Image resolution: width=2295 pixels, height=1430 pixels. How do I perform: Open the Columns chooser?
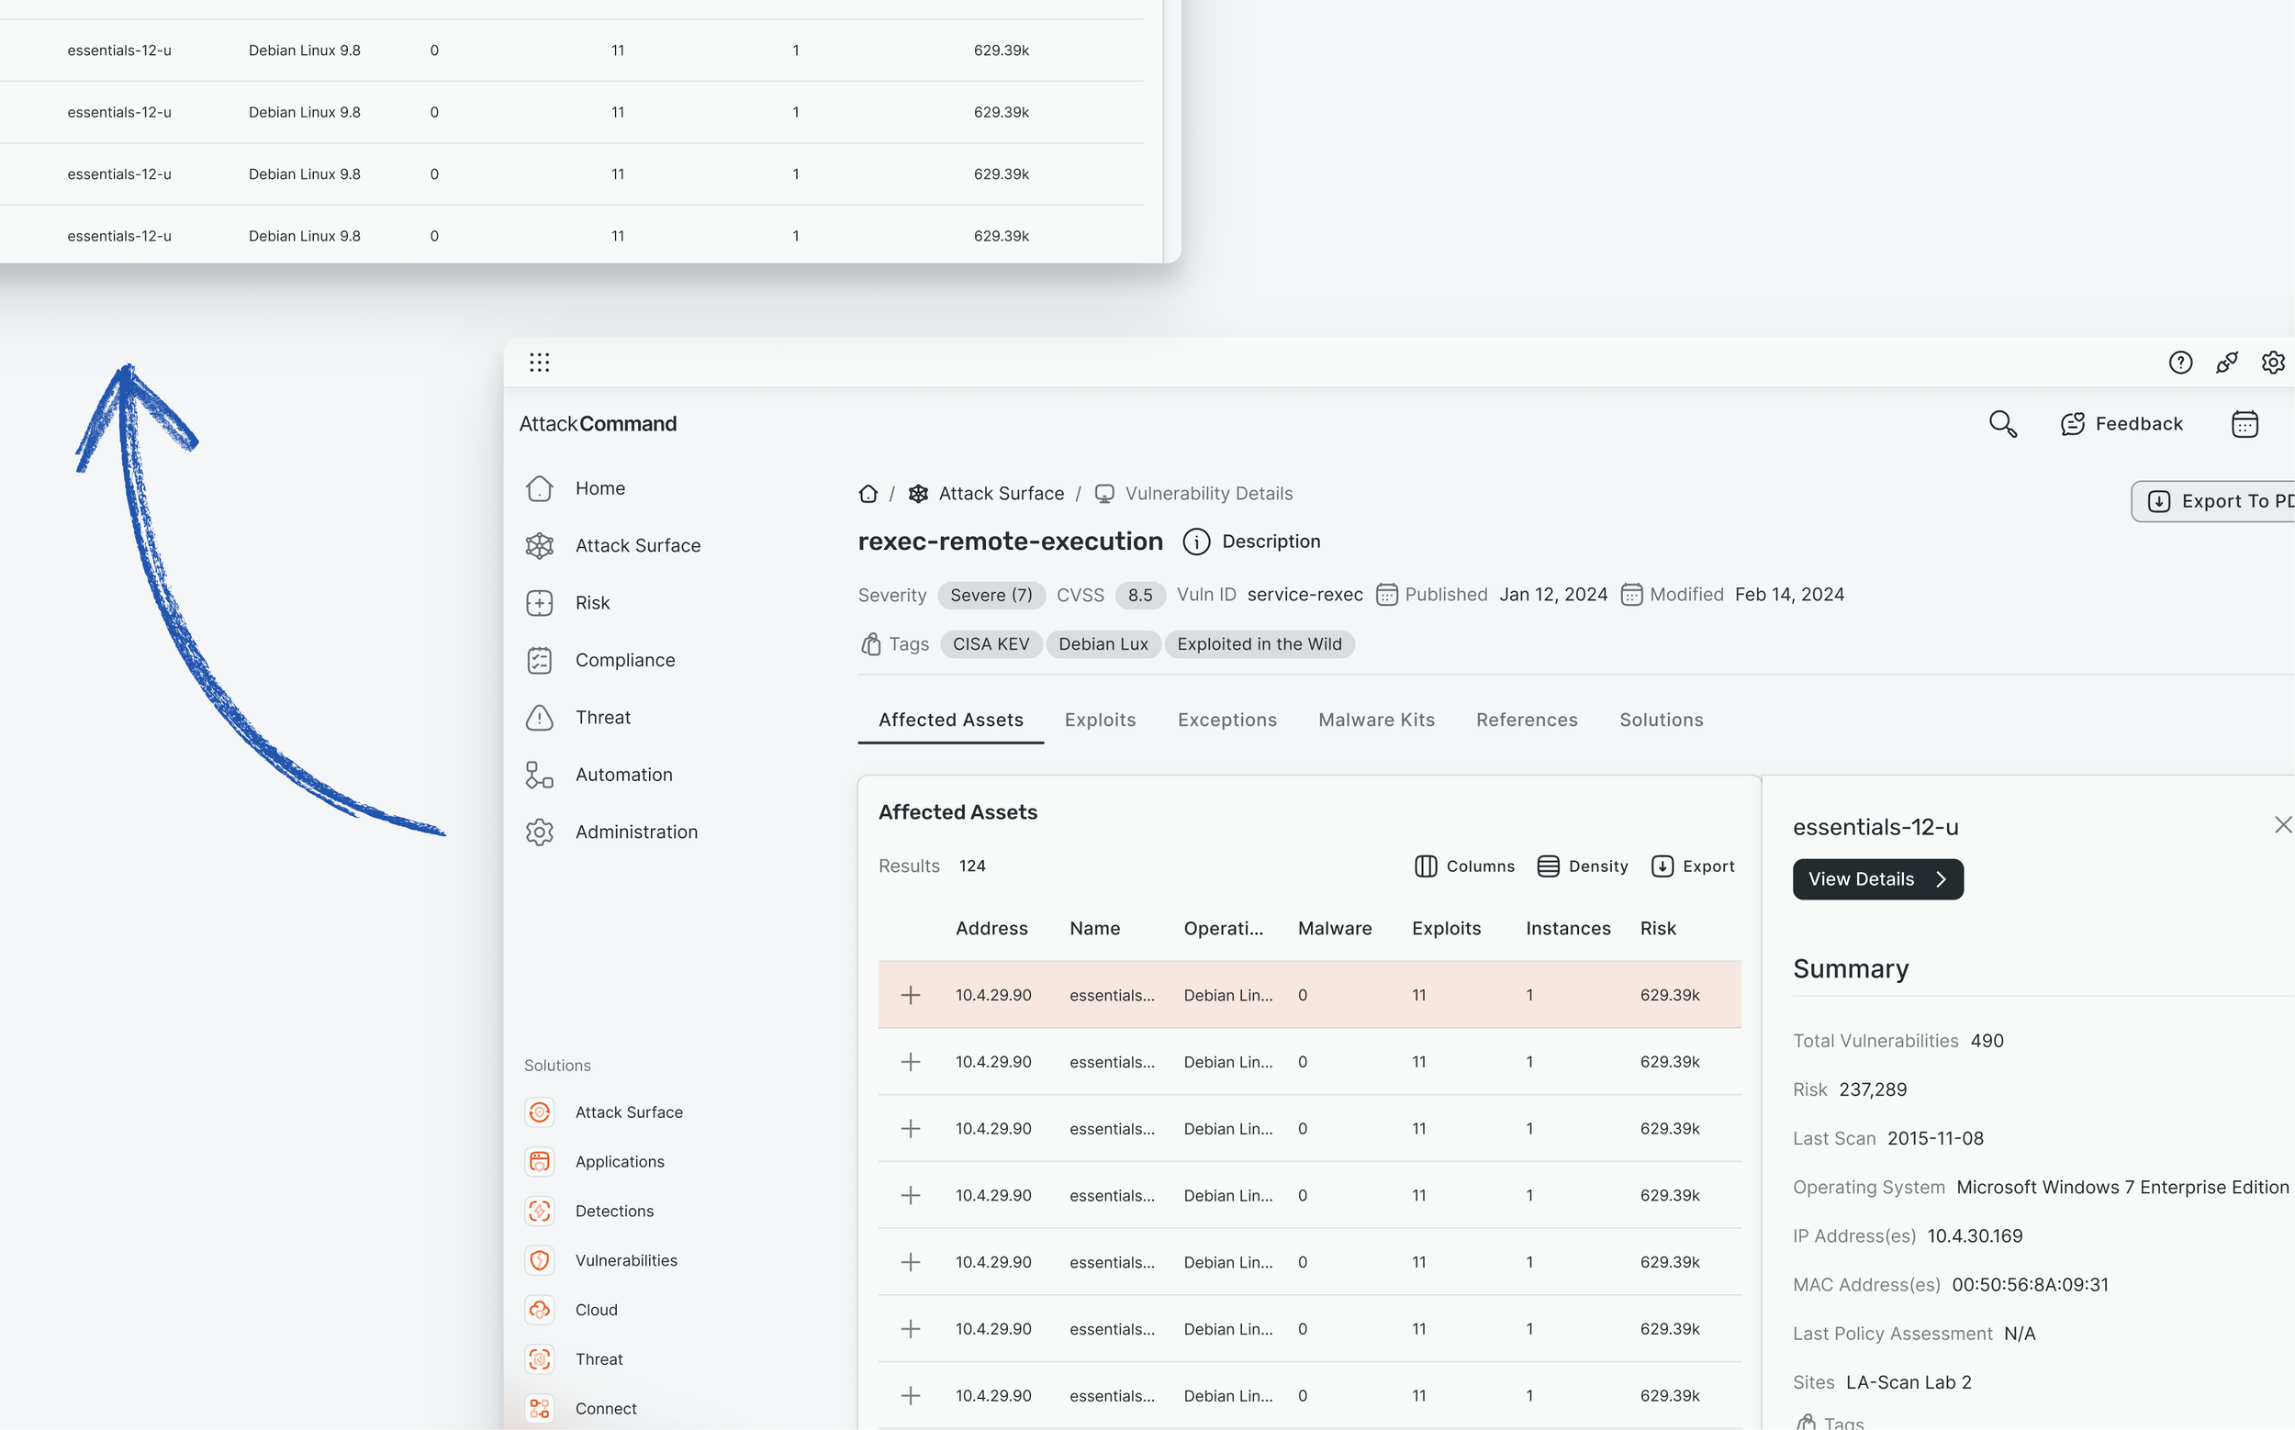(x=1463, y=866)
